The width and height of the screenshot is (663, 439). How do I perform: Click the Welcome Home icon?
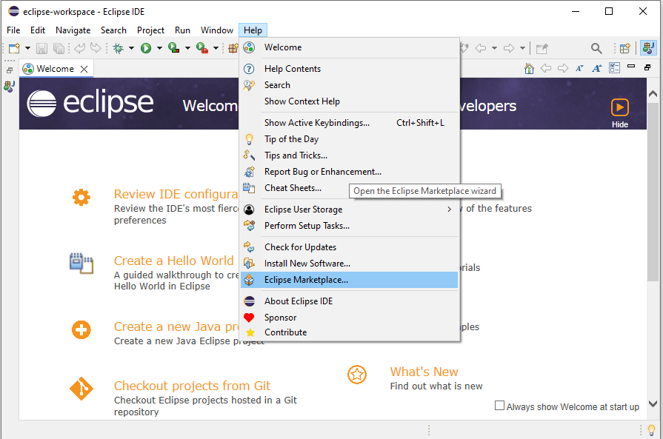click(529, 68)
